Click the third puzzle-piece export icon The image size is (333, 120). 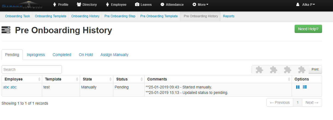click(x=287, y=70)
